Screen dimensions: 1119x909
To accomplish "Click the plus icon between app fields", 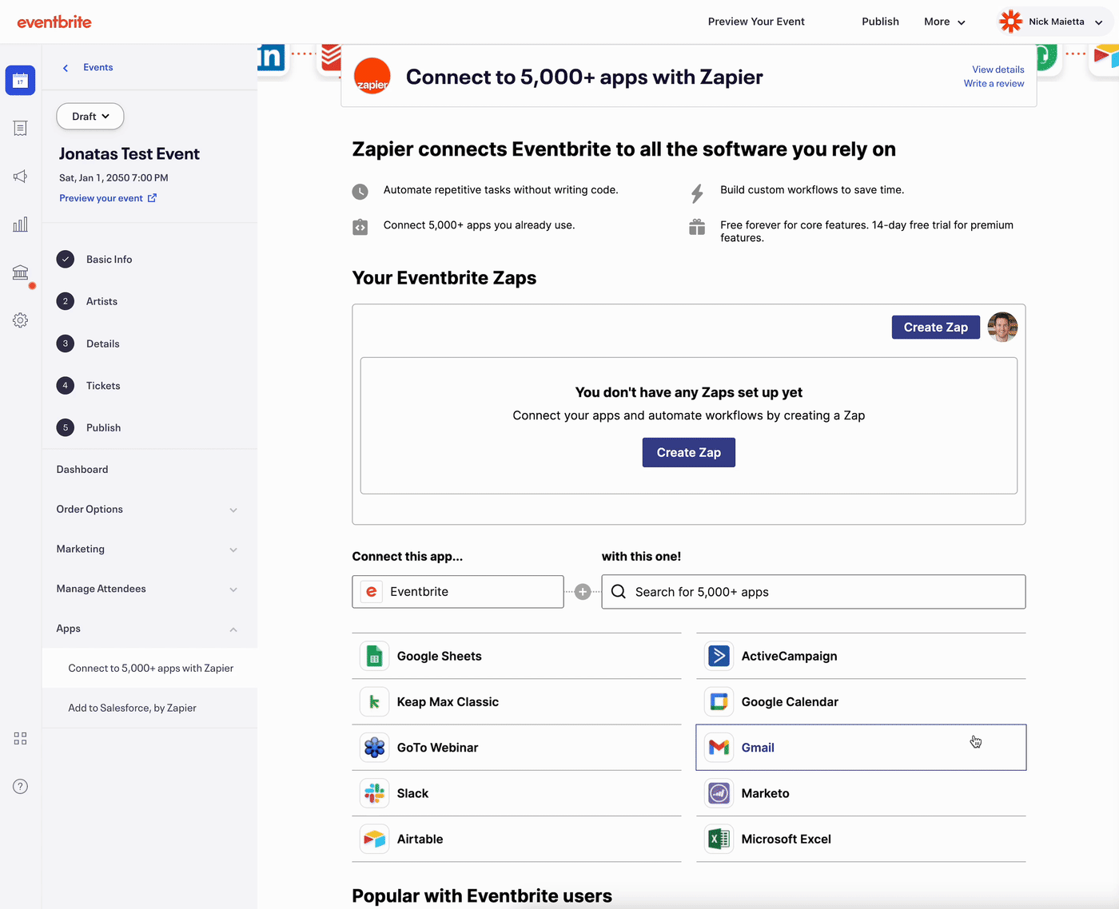I will point(583,592).
